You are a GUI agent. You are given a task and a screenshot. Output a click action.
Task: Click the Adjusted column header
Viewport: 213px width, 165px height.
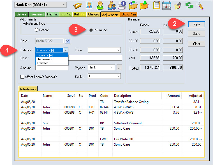point(193,96)
